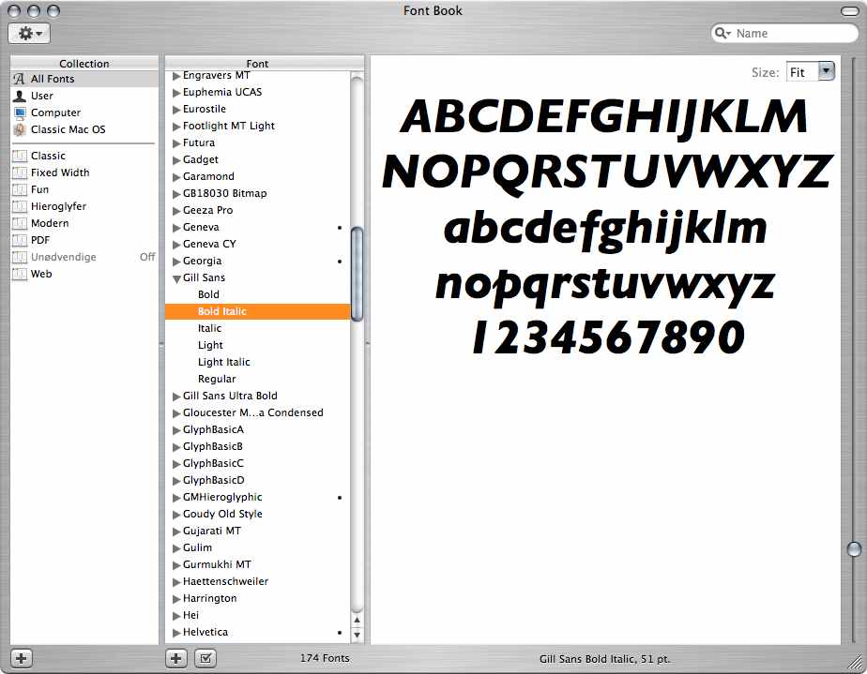Expand the Helvetica family
867x674 pixels.
[176, 633]
